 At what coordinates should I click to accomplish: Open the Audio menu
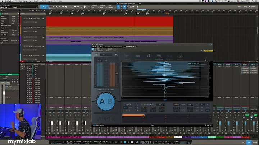[41, 1]
